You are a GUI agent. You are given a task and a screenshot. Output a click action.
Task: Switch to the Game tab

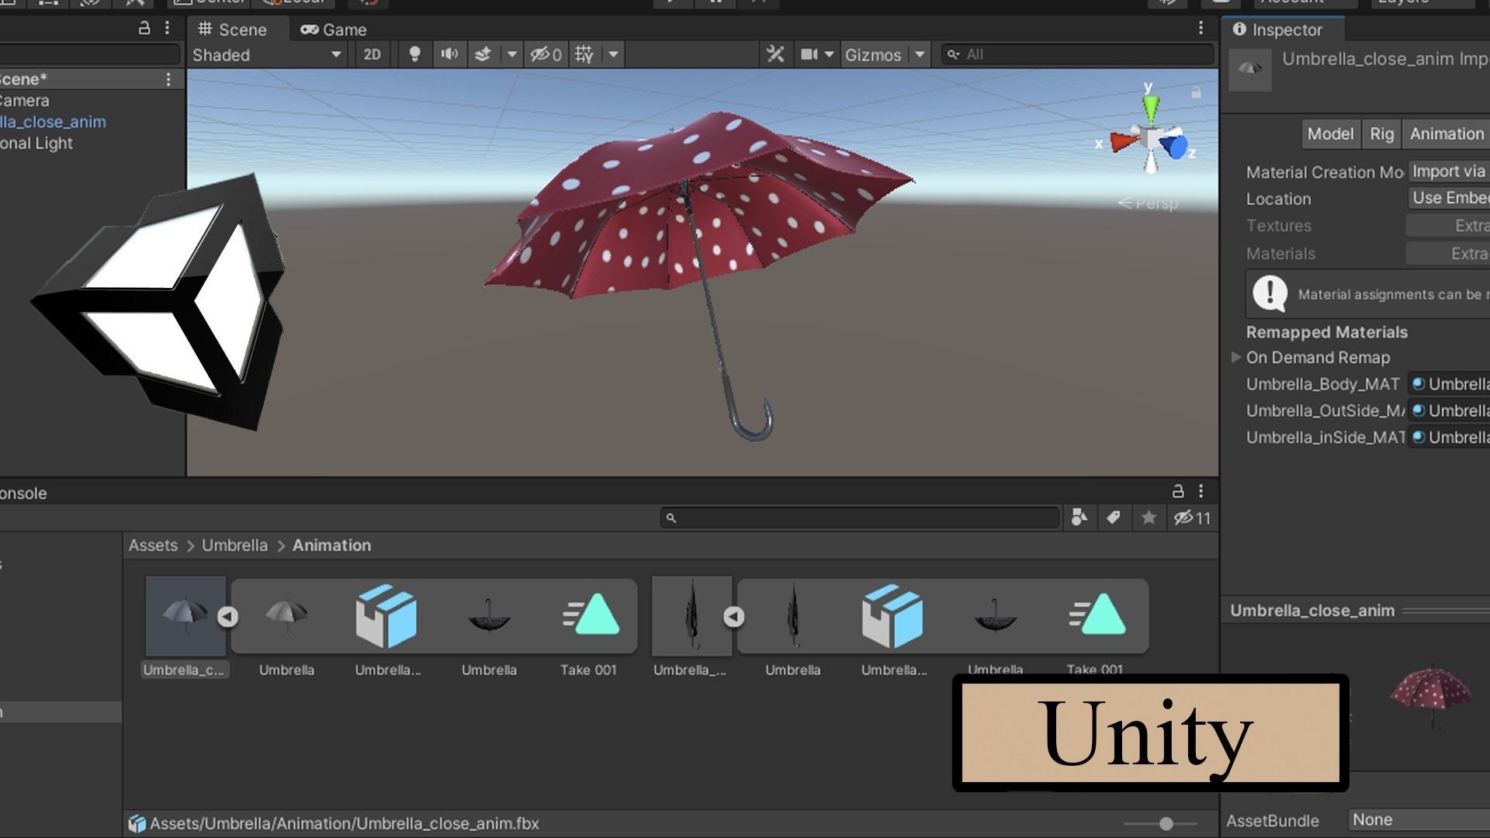(x=334, y=29)
